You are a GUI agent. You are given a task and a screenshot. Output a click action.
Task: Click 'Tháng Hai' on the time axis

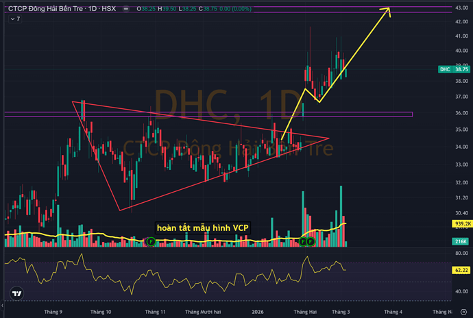pos(305,312)
